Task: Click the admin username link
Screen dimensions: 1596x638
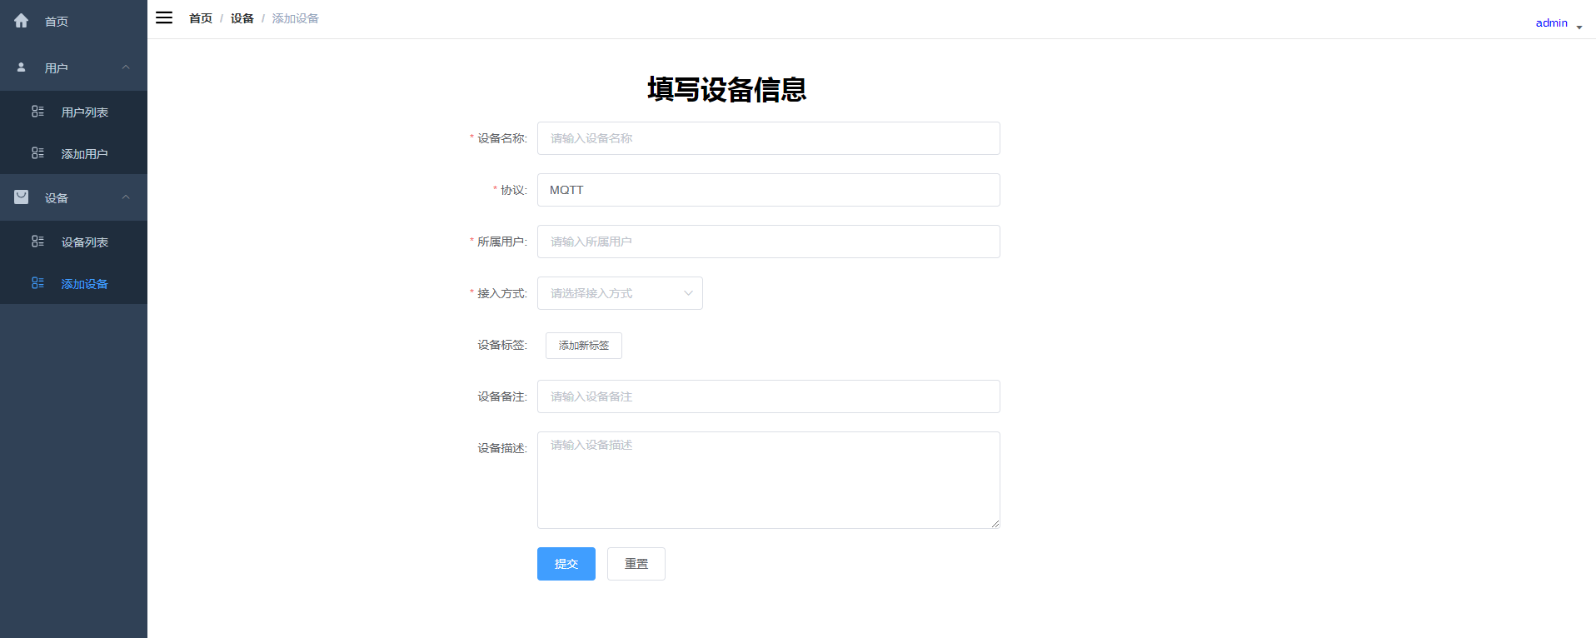Action: click(1551, 22)
